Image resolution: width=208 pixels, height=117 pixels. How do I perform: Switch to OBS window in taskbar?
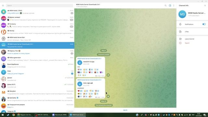pyautogui.click(x=42, y=115)
